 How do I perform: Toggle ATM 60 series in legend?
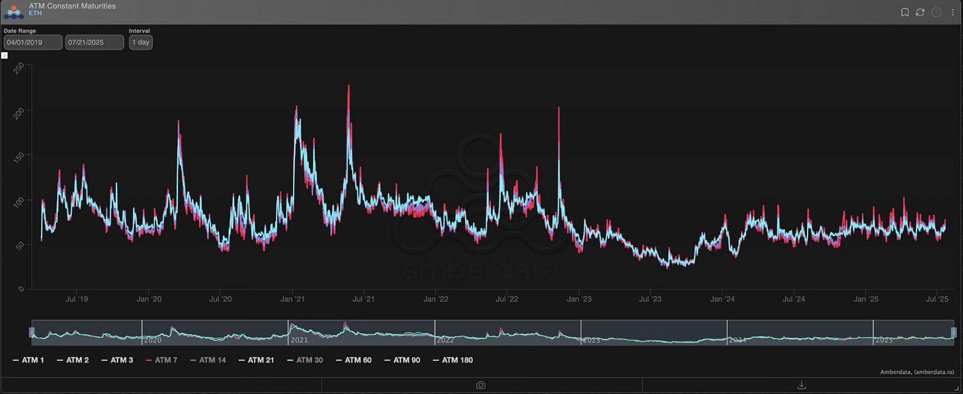click(x=353, y=360)
